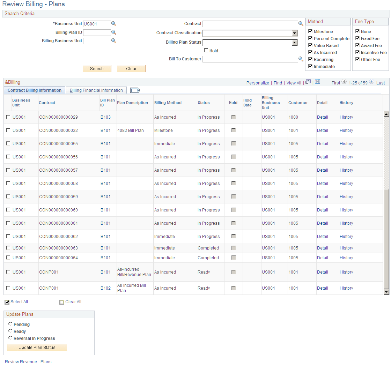Open the lookup for Billing Plan ID
Viewport: 391px width, 365px height.
[114, 32]
